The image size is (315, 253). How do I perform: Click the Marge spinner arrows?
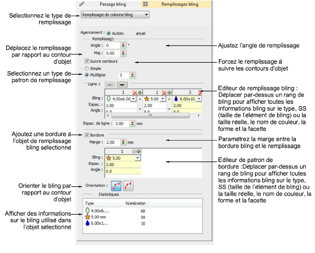(x=123, y=142)
